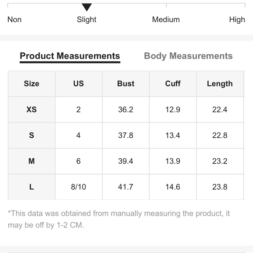
Task: Click the Cuff column header
Action: 173,84
